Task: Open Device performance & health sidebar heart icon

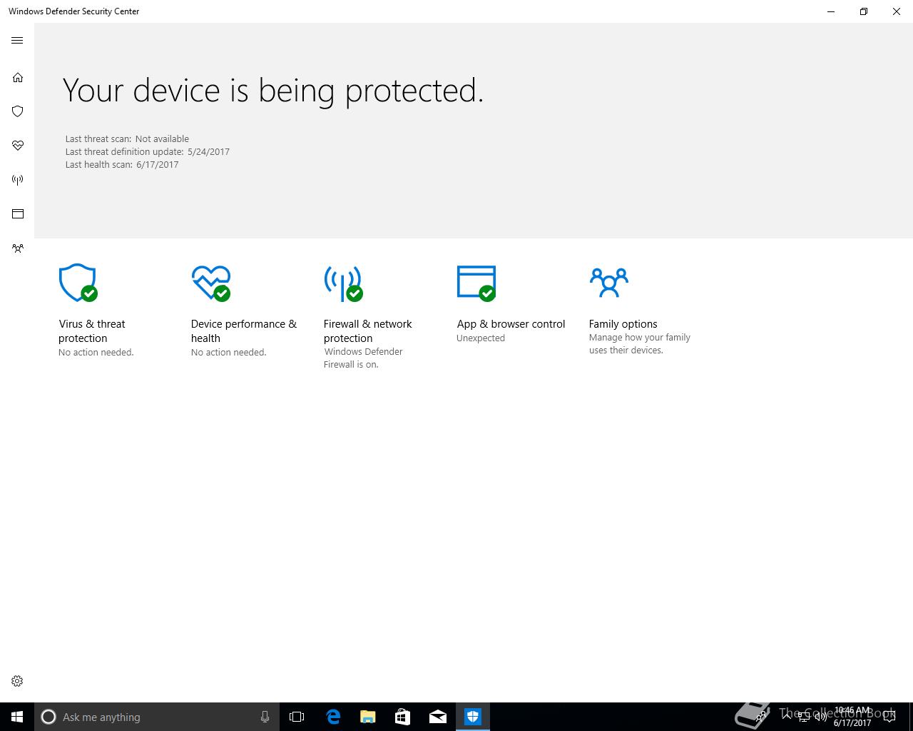Action: [x=17, y=146]
